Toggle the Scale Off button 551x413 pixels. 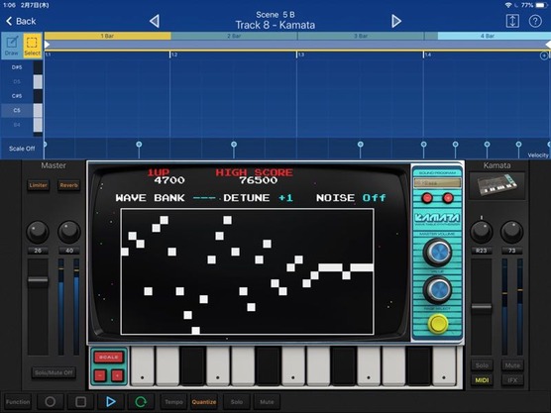point(22,149)
